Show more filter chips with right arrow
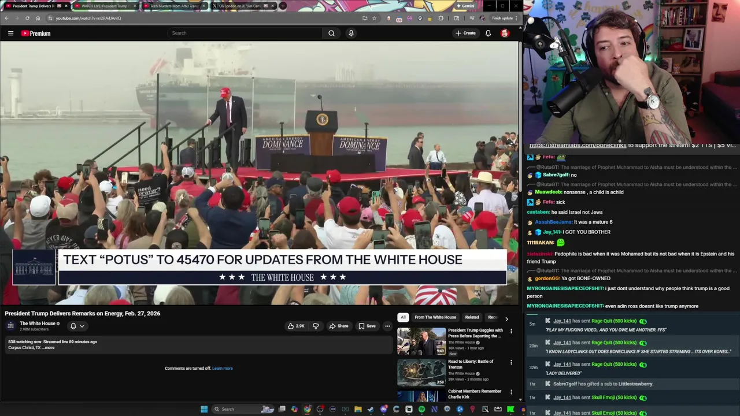Image resolution: width=740 pixels, height=416 pixels. click(506, 318)
